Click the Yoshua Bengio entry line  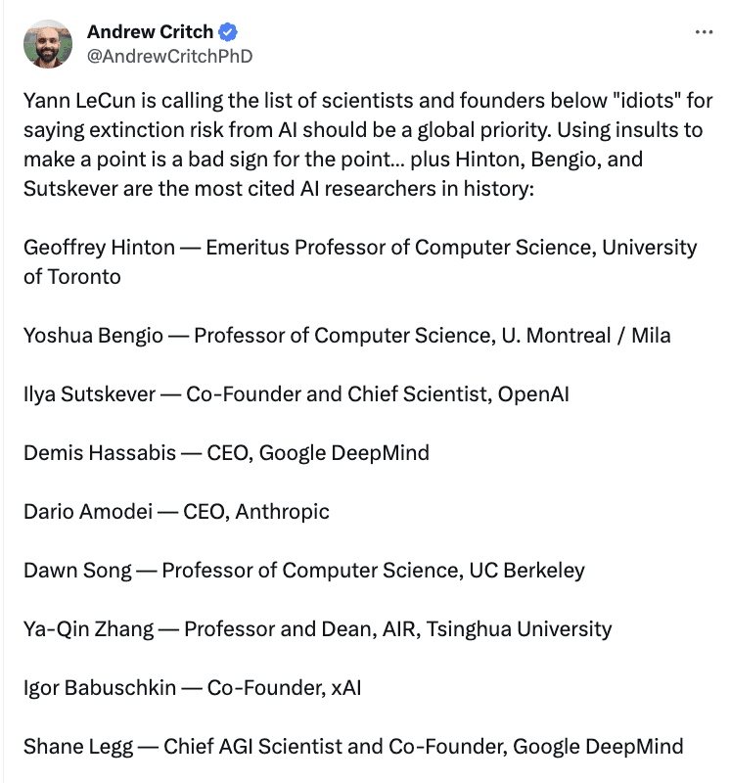pyautogui.click(x=347, y=335)
